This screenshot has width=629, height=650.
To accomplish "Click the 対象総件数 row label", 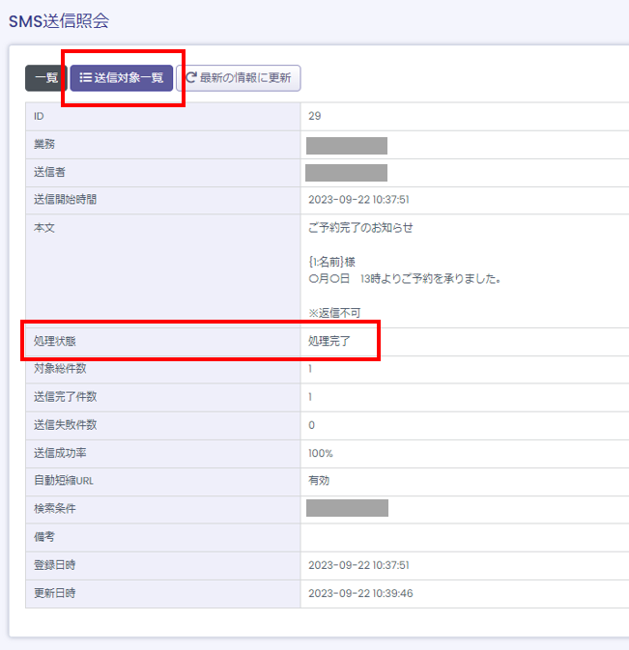I will click(x=60, y=369).
